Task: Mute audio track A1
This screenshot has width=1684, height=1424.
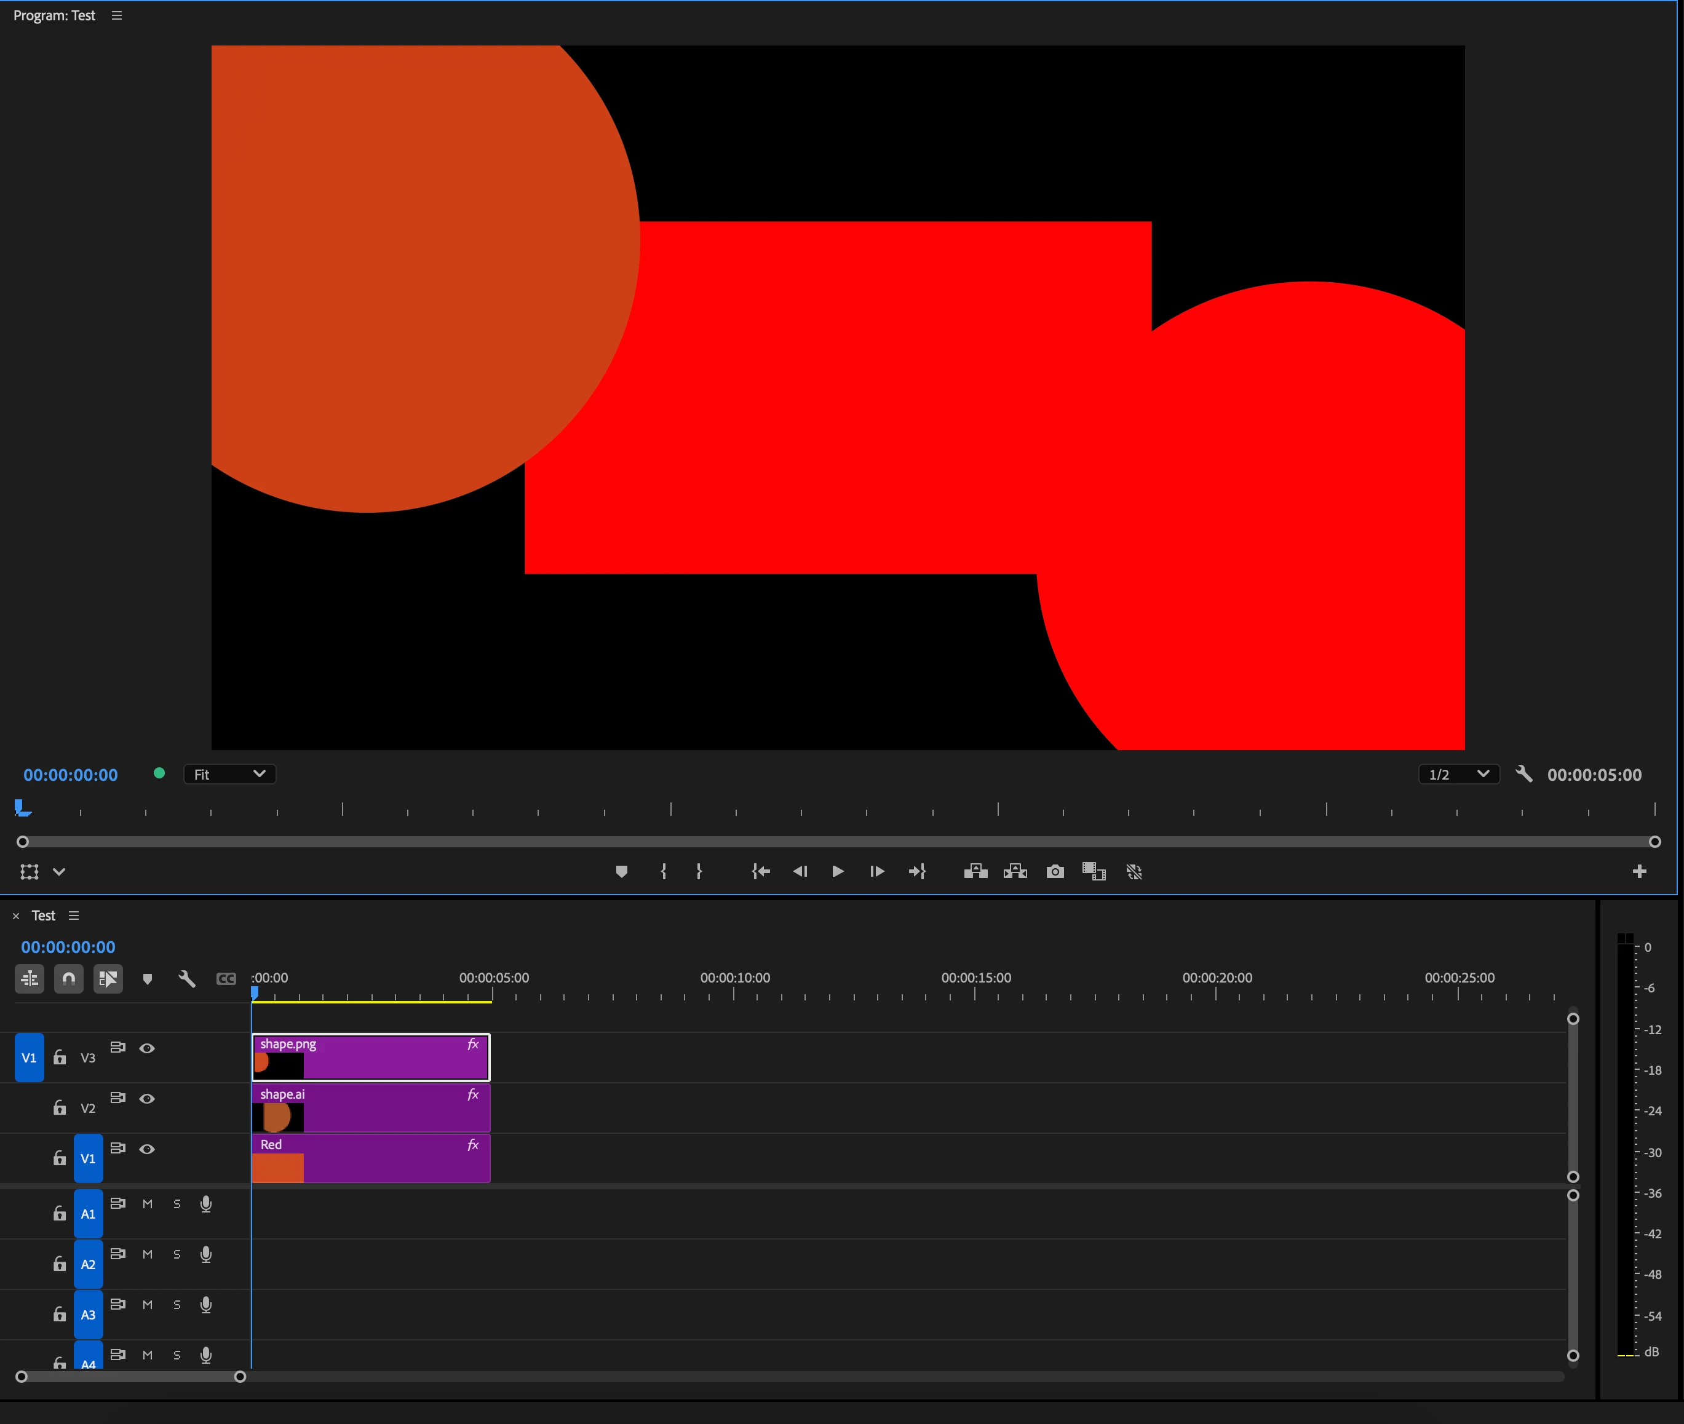Action: (147, 1204)
